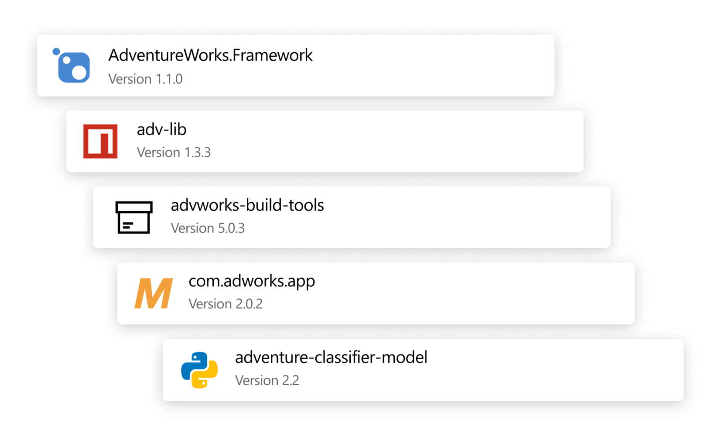This screenshot has height=441, width=721.
Task: Open the AdventureWorks.Framework package title
Action: tap(210, 55)
